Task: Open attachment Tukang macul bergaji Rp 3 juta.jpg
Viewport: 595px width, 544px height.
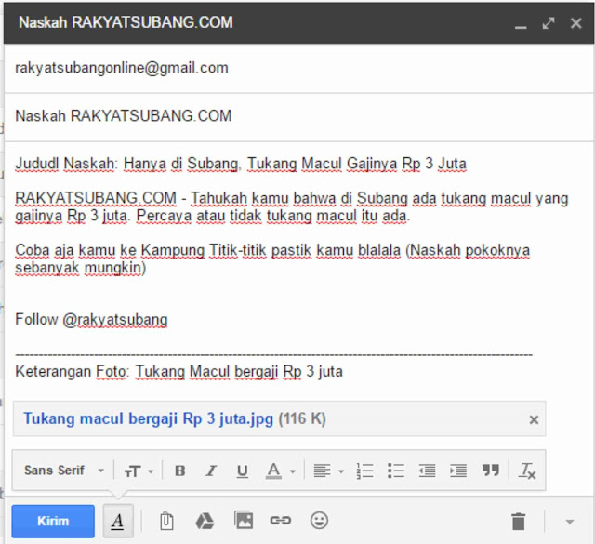Action: [x=149, y=418]
